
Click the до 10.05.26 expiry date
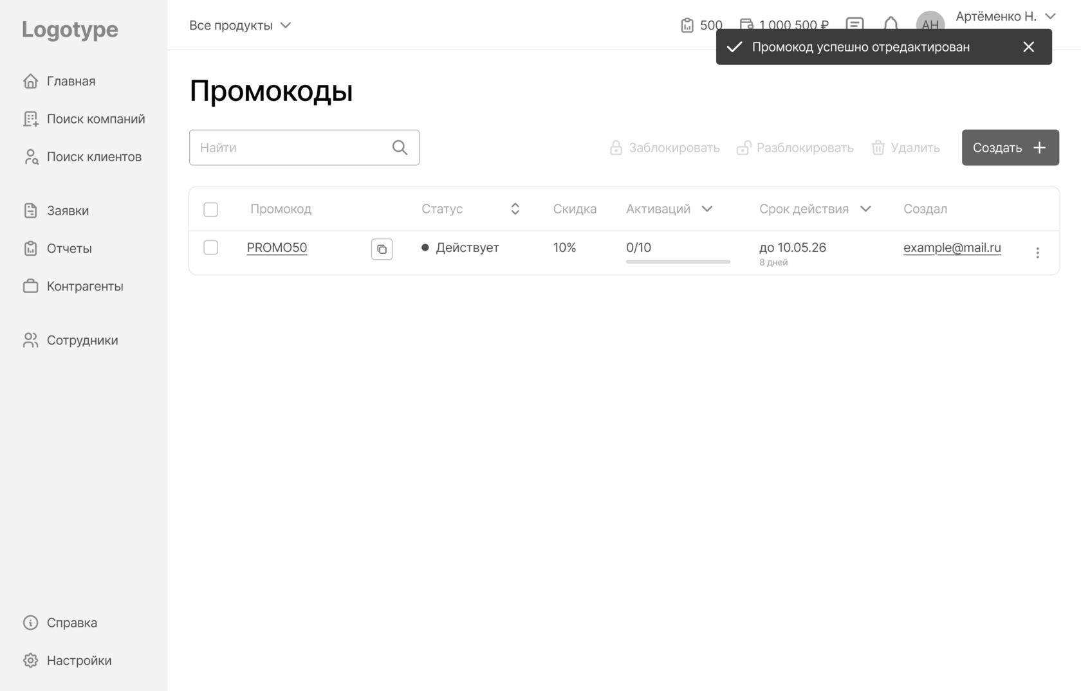tap(792, 247)
